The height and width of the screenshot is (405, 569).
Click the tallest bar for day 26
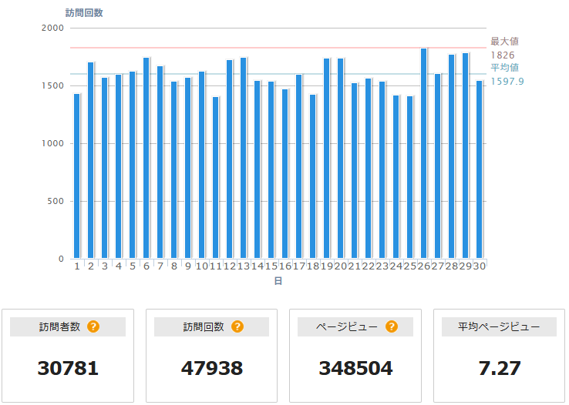click(x=424, y=153)
